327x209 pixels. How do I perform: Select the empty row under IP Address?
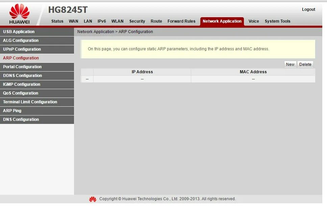point(142,79)
